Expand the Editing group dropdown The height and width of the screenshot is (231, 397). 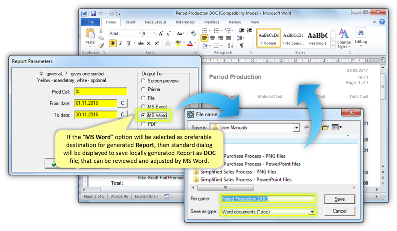361,38
